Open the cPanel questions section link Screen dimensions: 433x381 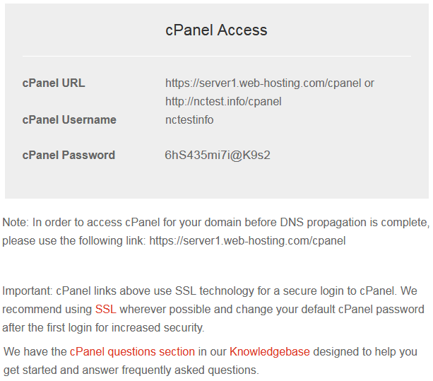click(x=132, y=351)
